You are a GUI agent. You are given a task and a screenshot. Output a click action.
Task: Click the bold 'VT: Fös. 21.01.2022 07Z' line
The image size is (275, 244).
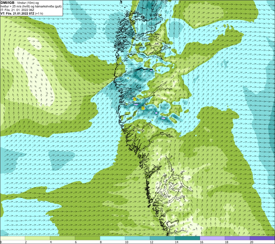click(18, 13)
